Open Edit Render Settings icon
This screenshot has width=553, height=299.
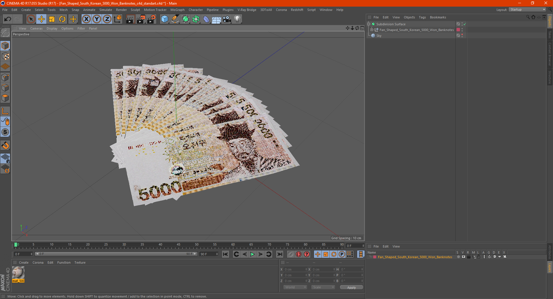tap(151, 19)
